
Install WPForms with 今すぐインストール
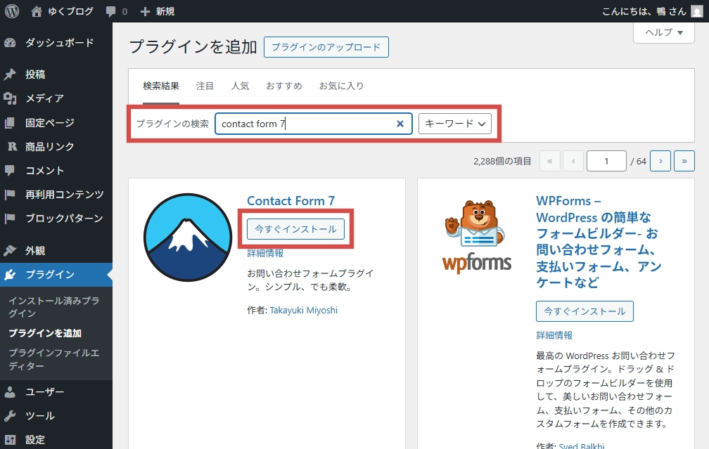pyautogui.click(x=585, y=311)
